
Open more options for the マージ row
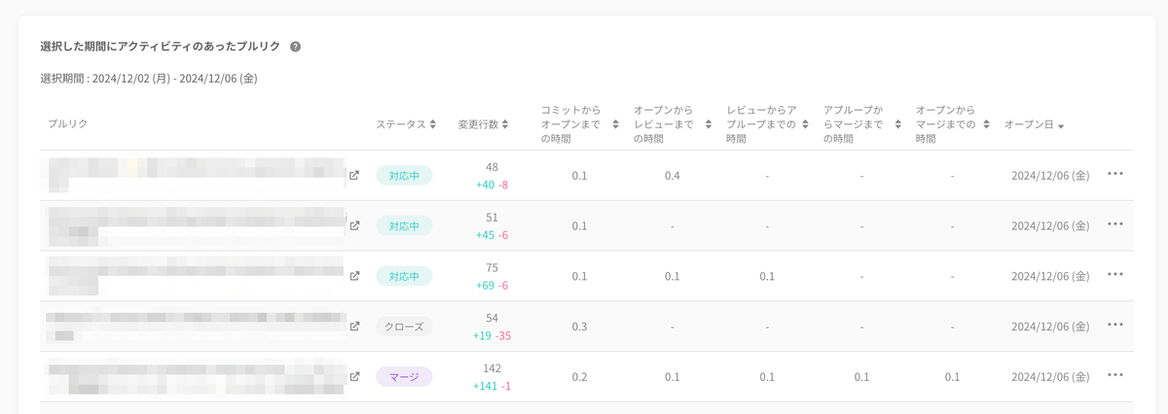click(1115, 375)
